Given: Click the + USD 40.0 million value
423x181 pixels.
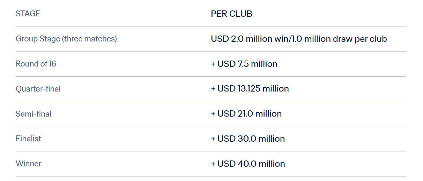Looking at the screenshot, I should tap(248, 164).
